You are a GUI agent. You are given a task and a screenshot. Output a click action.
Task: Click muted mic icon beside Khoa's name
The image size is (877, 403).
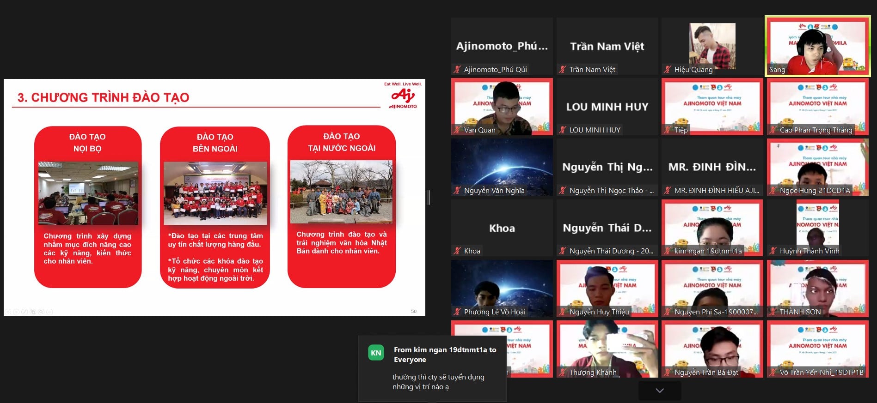(x=457, y=251)
